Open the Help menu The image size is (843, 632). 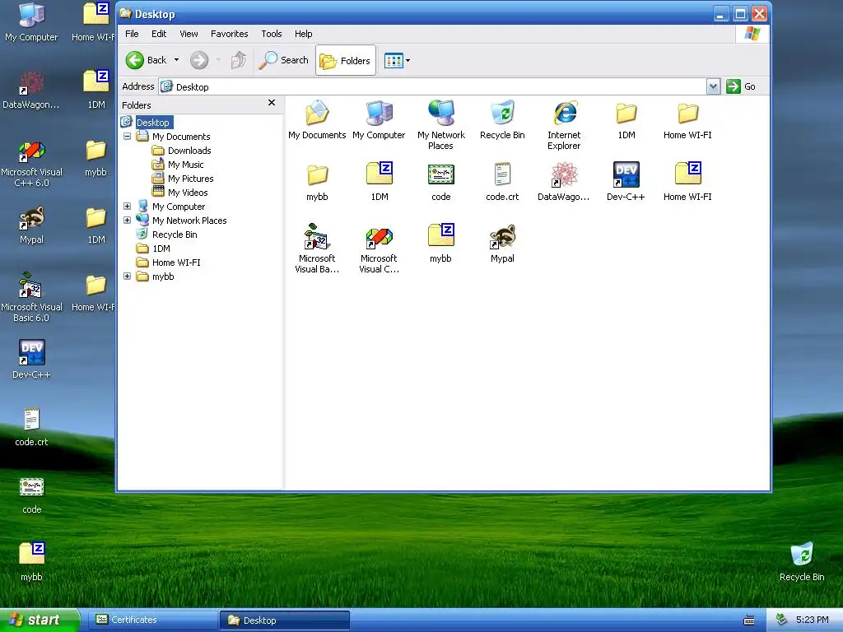click(303, 34)
